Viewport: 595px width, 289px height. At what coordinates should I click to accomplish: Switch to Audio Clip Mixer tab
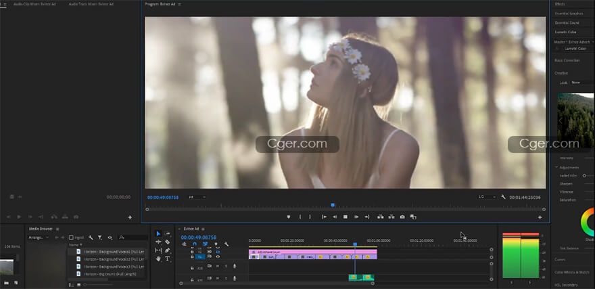point(34,4)
